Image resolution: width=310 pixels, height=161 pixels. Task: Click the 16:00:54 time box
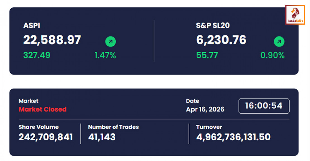[x=264, y=106]
